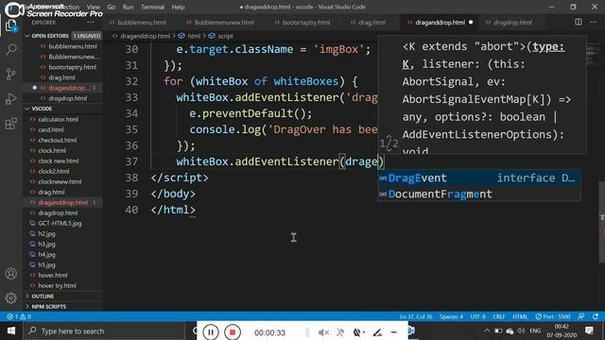
Task: Open GCT-HTML5.jpg in the file tree
Action: point(60,223)
